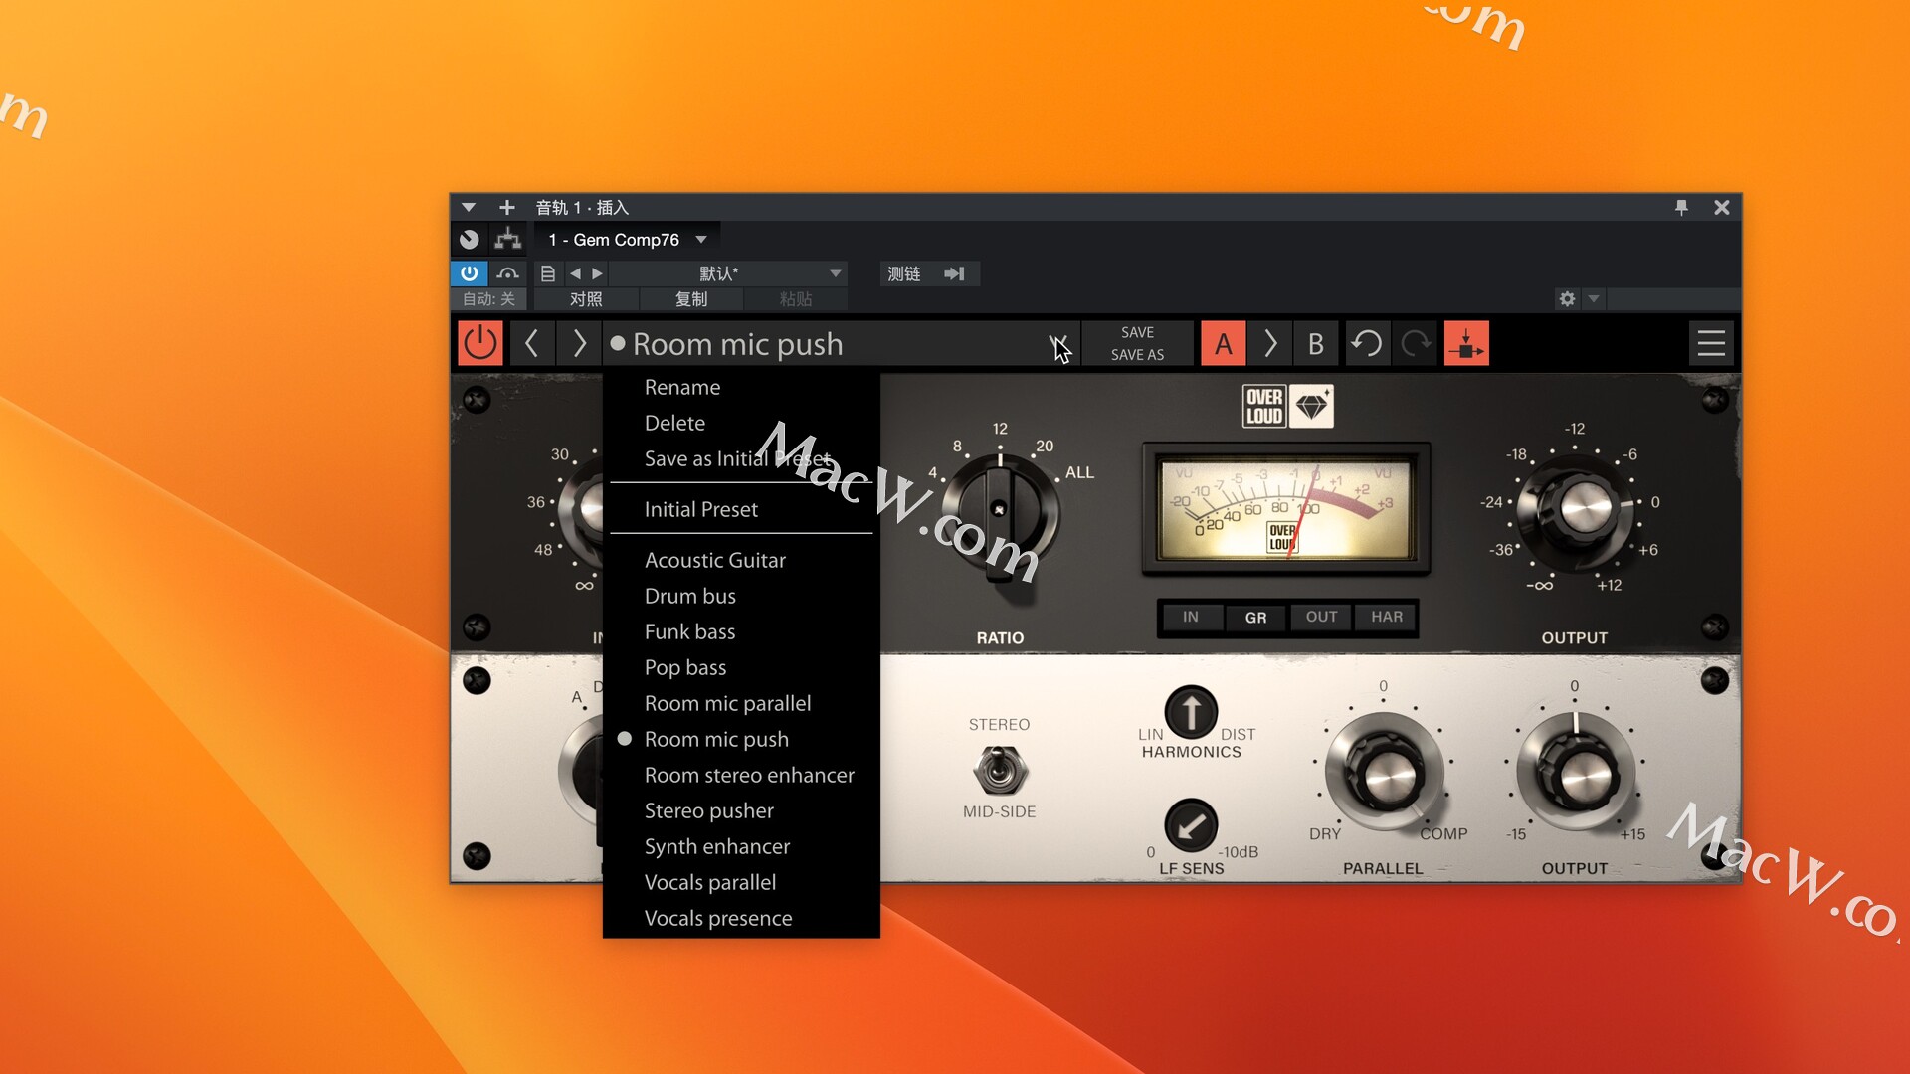Click the sidechain arrow icon
The image size is (1910, 1074).
click(x=955, y=273)
